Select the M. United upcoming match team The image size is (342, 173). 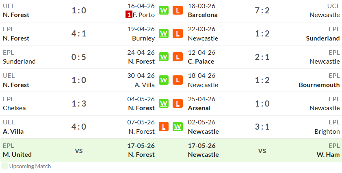coord(17,155)
